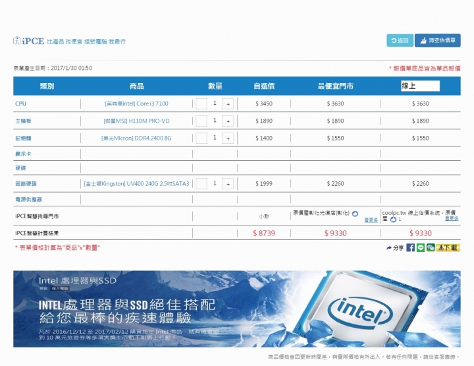474x366 pixels.
Task: Click the 自選價 column header
Action: 264,86
